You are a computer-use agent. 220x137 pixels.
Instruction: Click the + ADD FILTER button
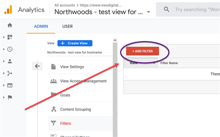[x=142, y=51]
